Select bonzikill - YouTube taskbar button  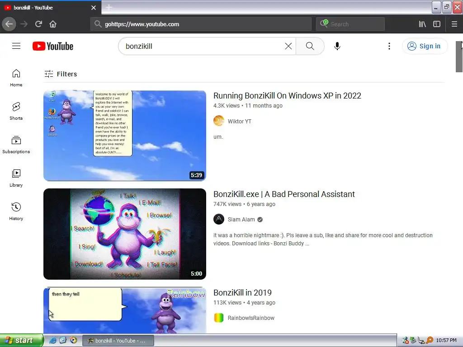[118, 341]
